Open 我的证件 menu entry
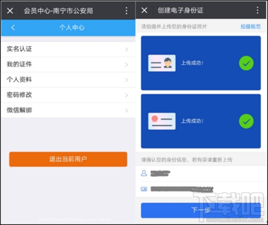The height and width of the screenshot is (225, 268). tap(68, 64)
